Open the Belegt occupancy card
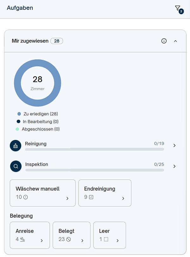The width and height of the screenshot is (190, 257). point(72,235)
